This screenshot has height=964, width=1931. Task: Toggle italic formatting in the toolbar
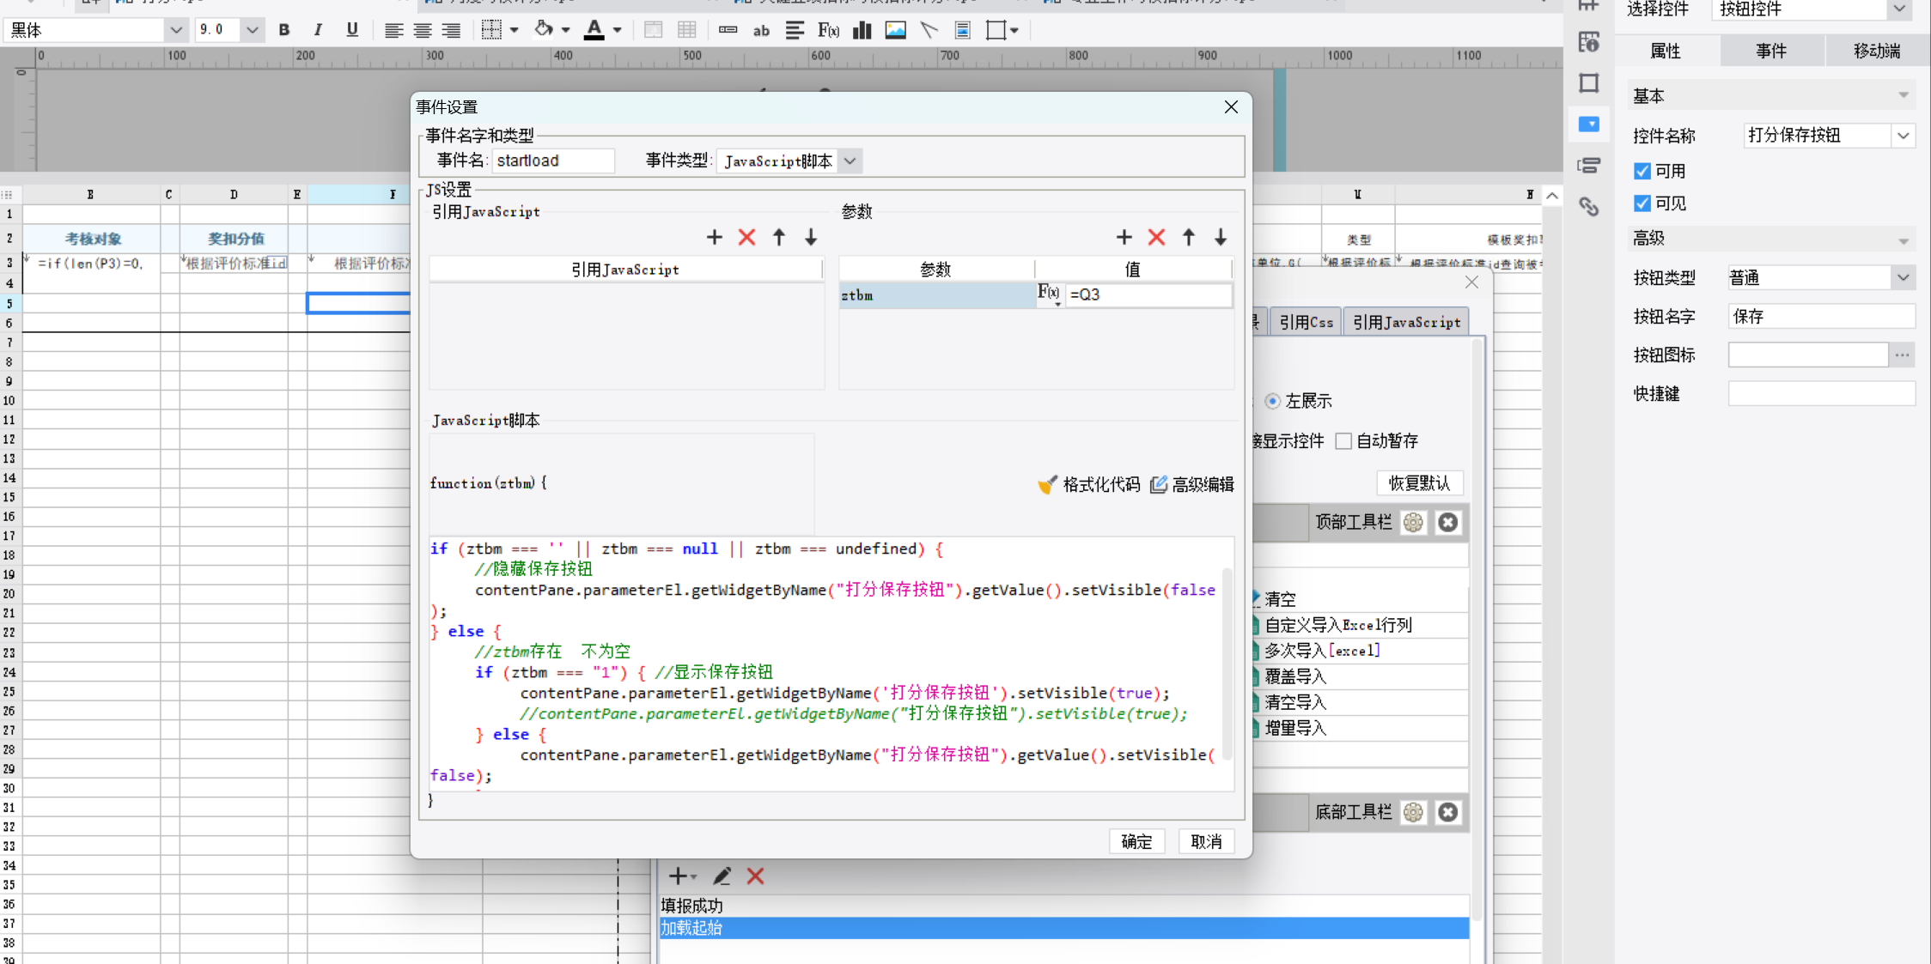coord(318,30)
